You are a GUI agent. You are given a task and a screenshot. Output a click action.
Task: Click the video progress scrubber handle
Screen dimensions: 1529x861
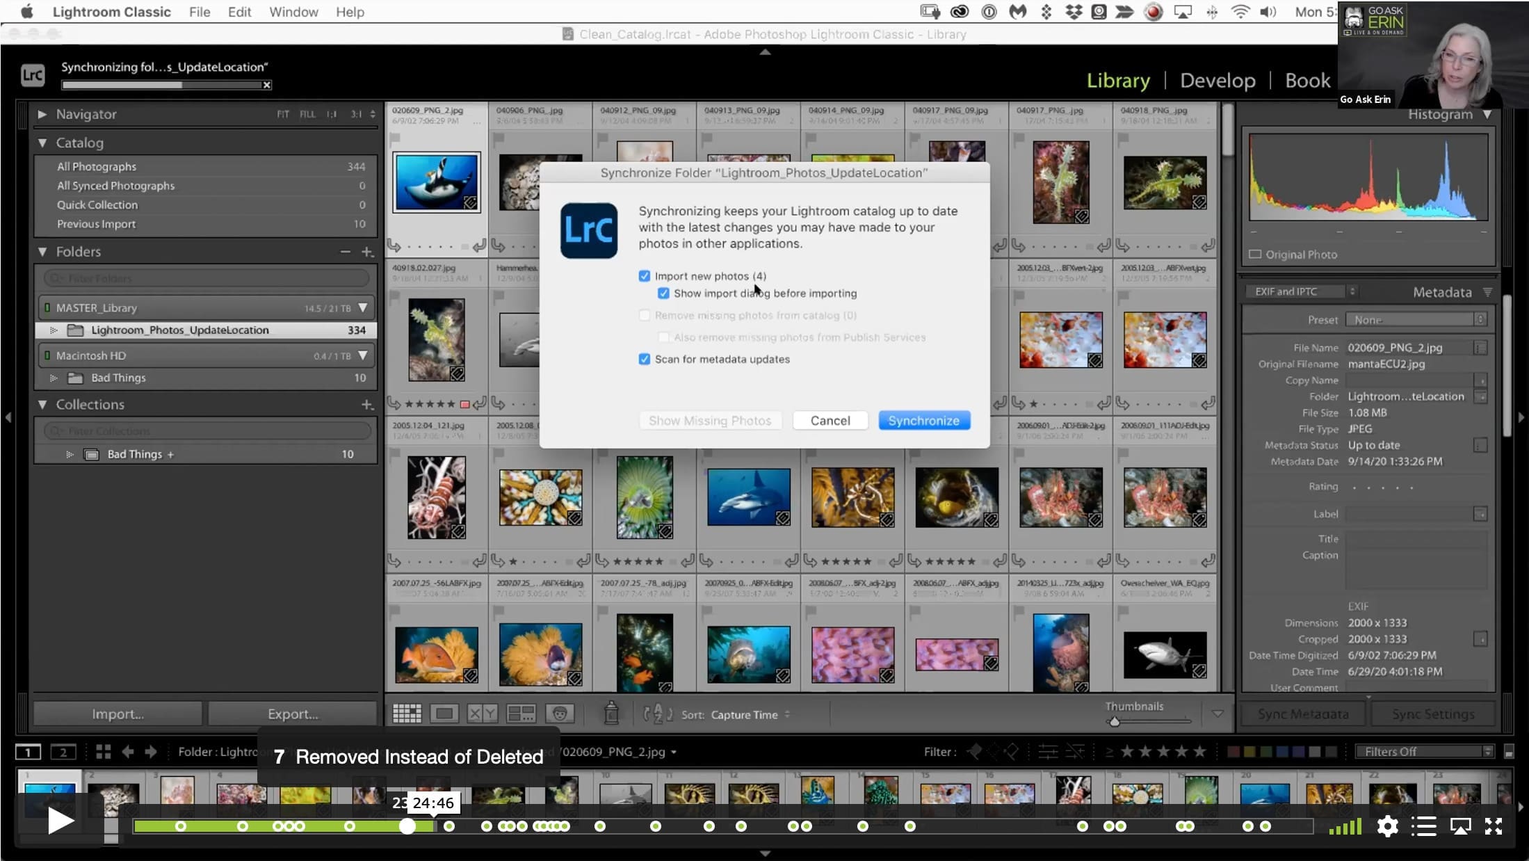tap(407, 826)
